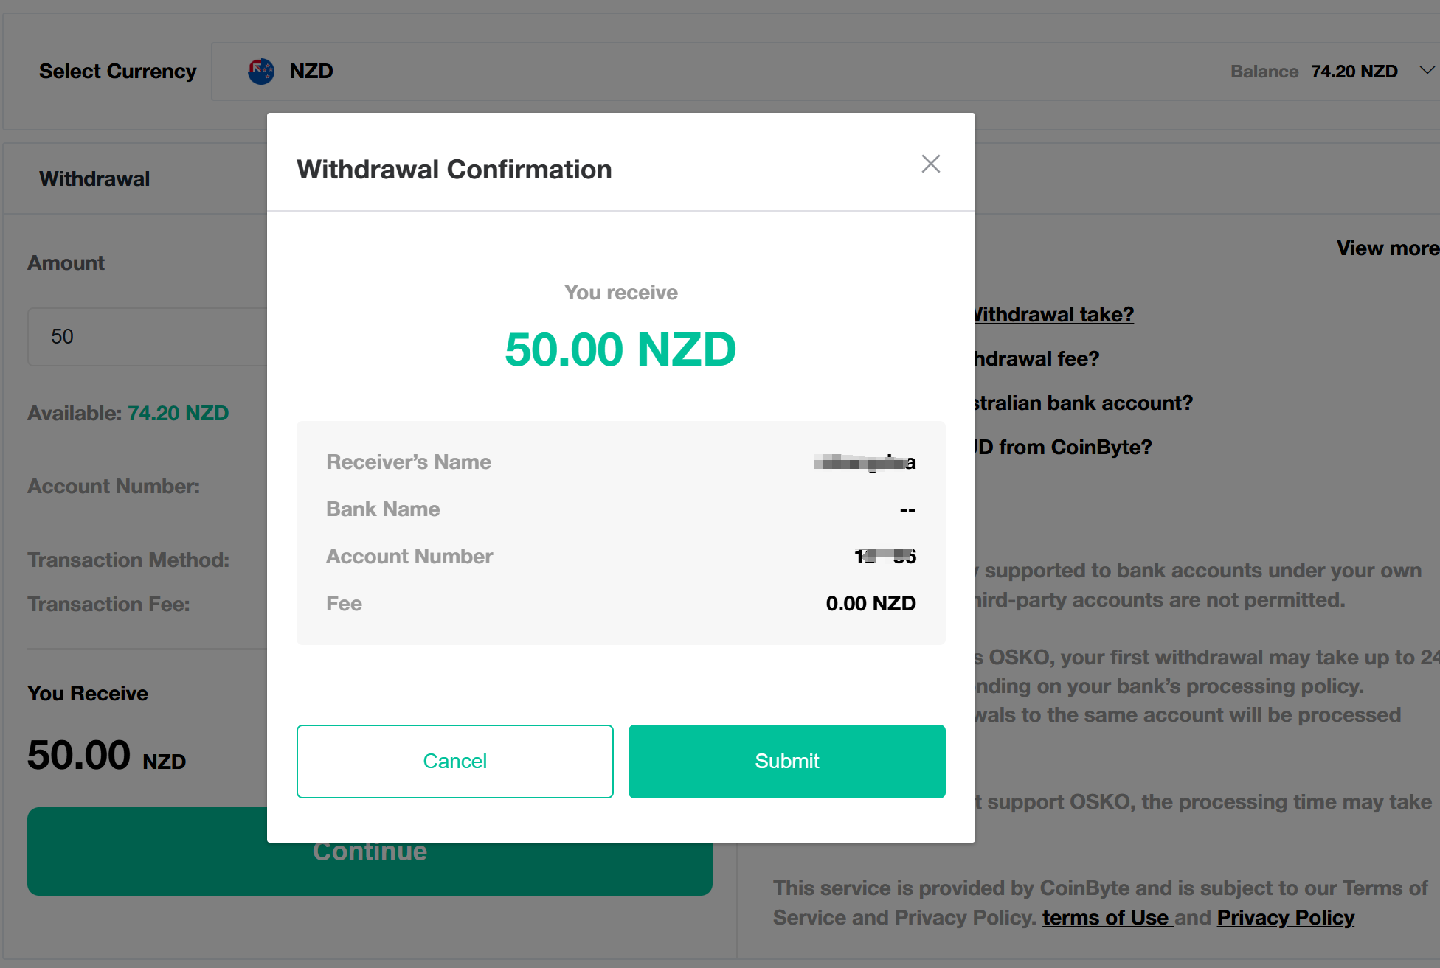Submit the withdrawal of 50.00 NZD

(786, 761)
